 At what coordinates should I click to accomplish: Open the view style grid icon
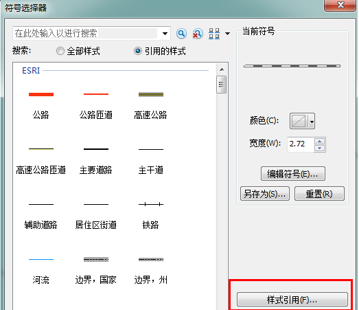click(214, 34)
